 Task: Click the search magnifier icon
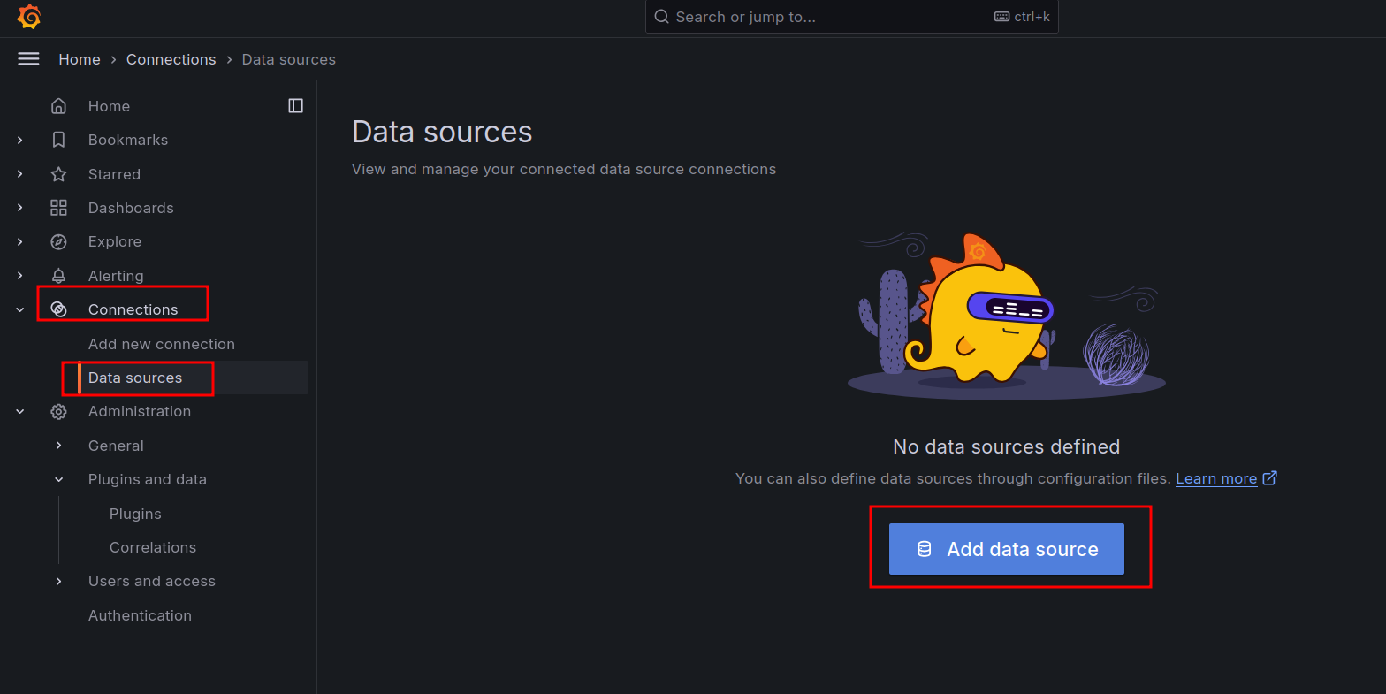coord(661,17)
